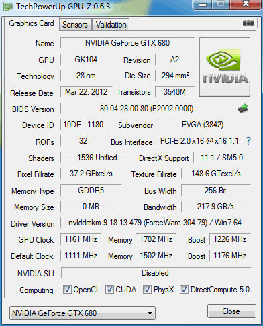Click the GPU-Z title bar app icon
The image size is (263, 326).
[x=8, y=7]
